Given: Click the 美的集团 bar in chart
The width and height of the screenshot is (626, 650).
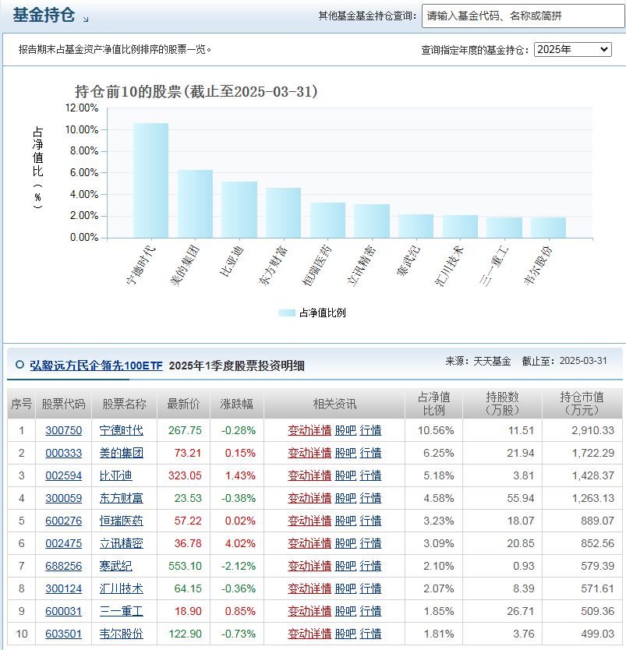Looking at the screenshot, I should point(195,204).
